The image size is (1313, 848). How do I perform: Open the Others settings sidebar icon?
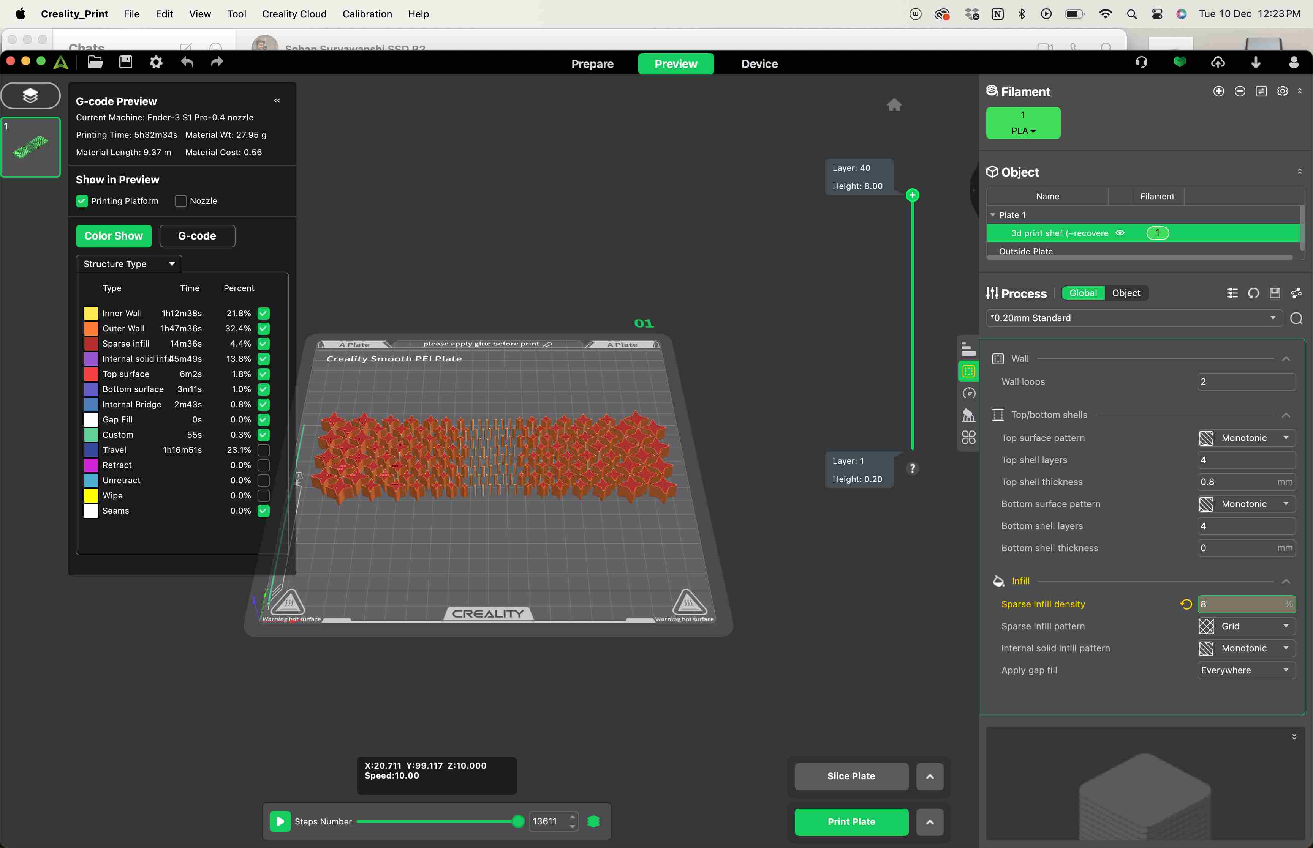coord(969,437)
